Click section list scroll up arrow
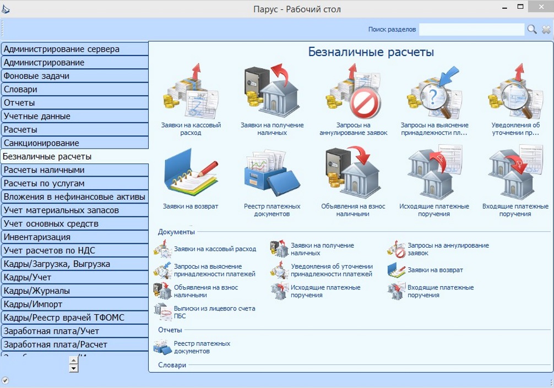The image size is (554, 388). click(73, 360)
